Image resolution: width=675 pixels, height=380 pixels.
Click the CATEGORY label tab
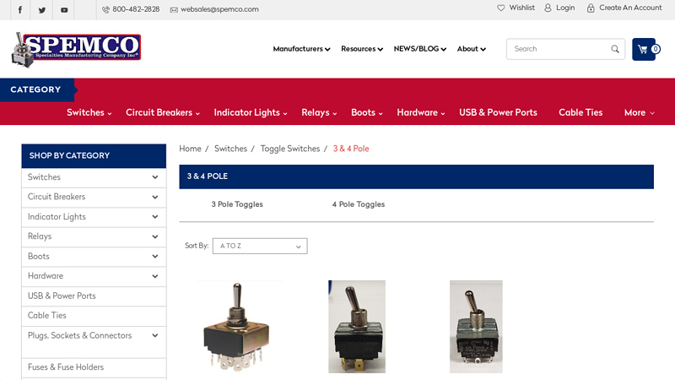pos(37,90)
